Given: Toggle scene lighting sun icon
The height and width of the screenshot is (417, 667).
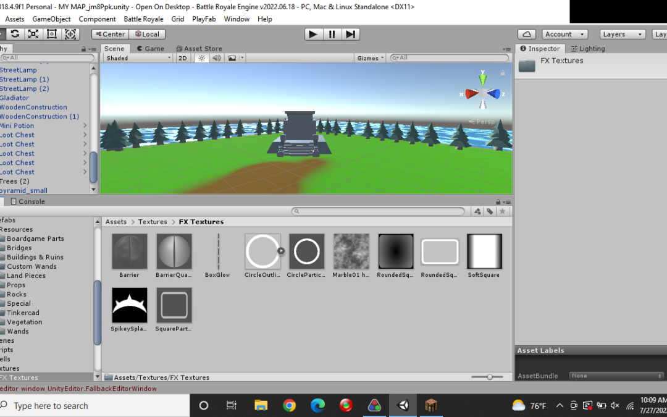Looking at the screenshot, I should point(201,58).
